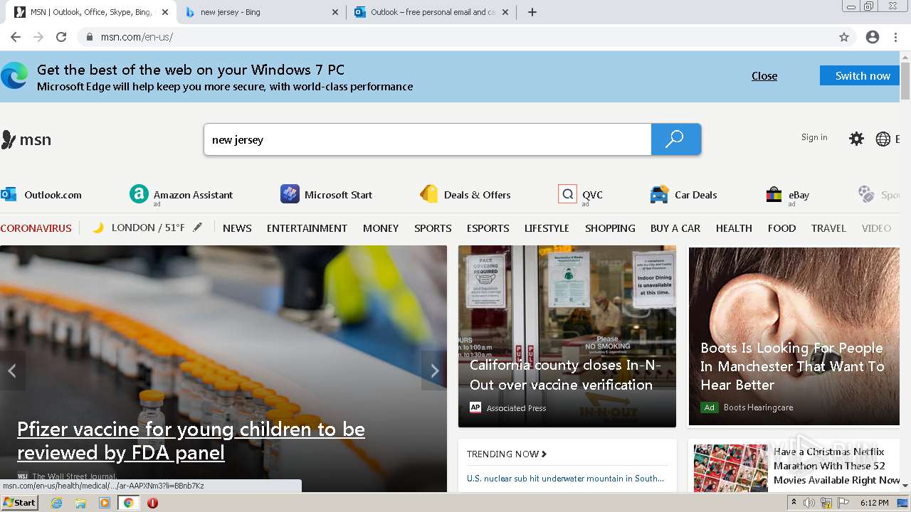Click the Switch now button
The height and width of the screenshot is (512, 911).
pos(860,76)
